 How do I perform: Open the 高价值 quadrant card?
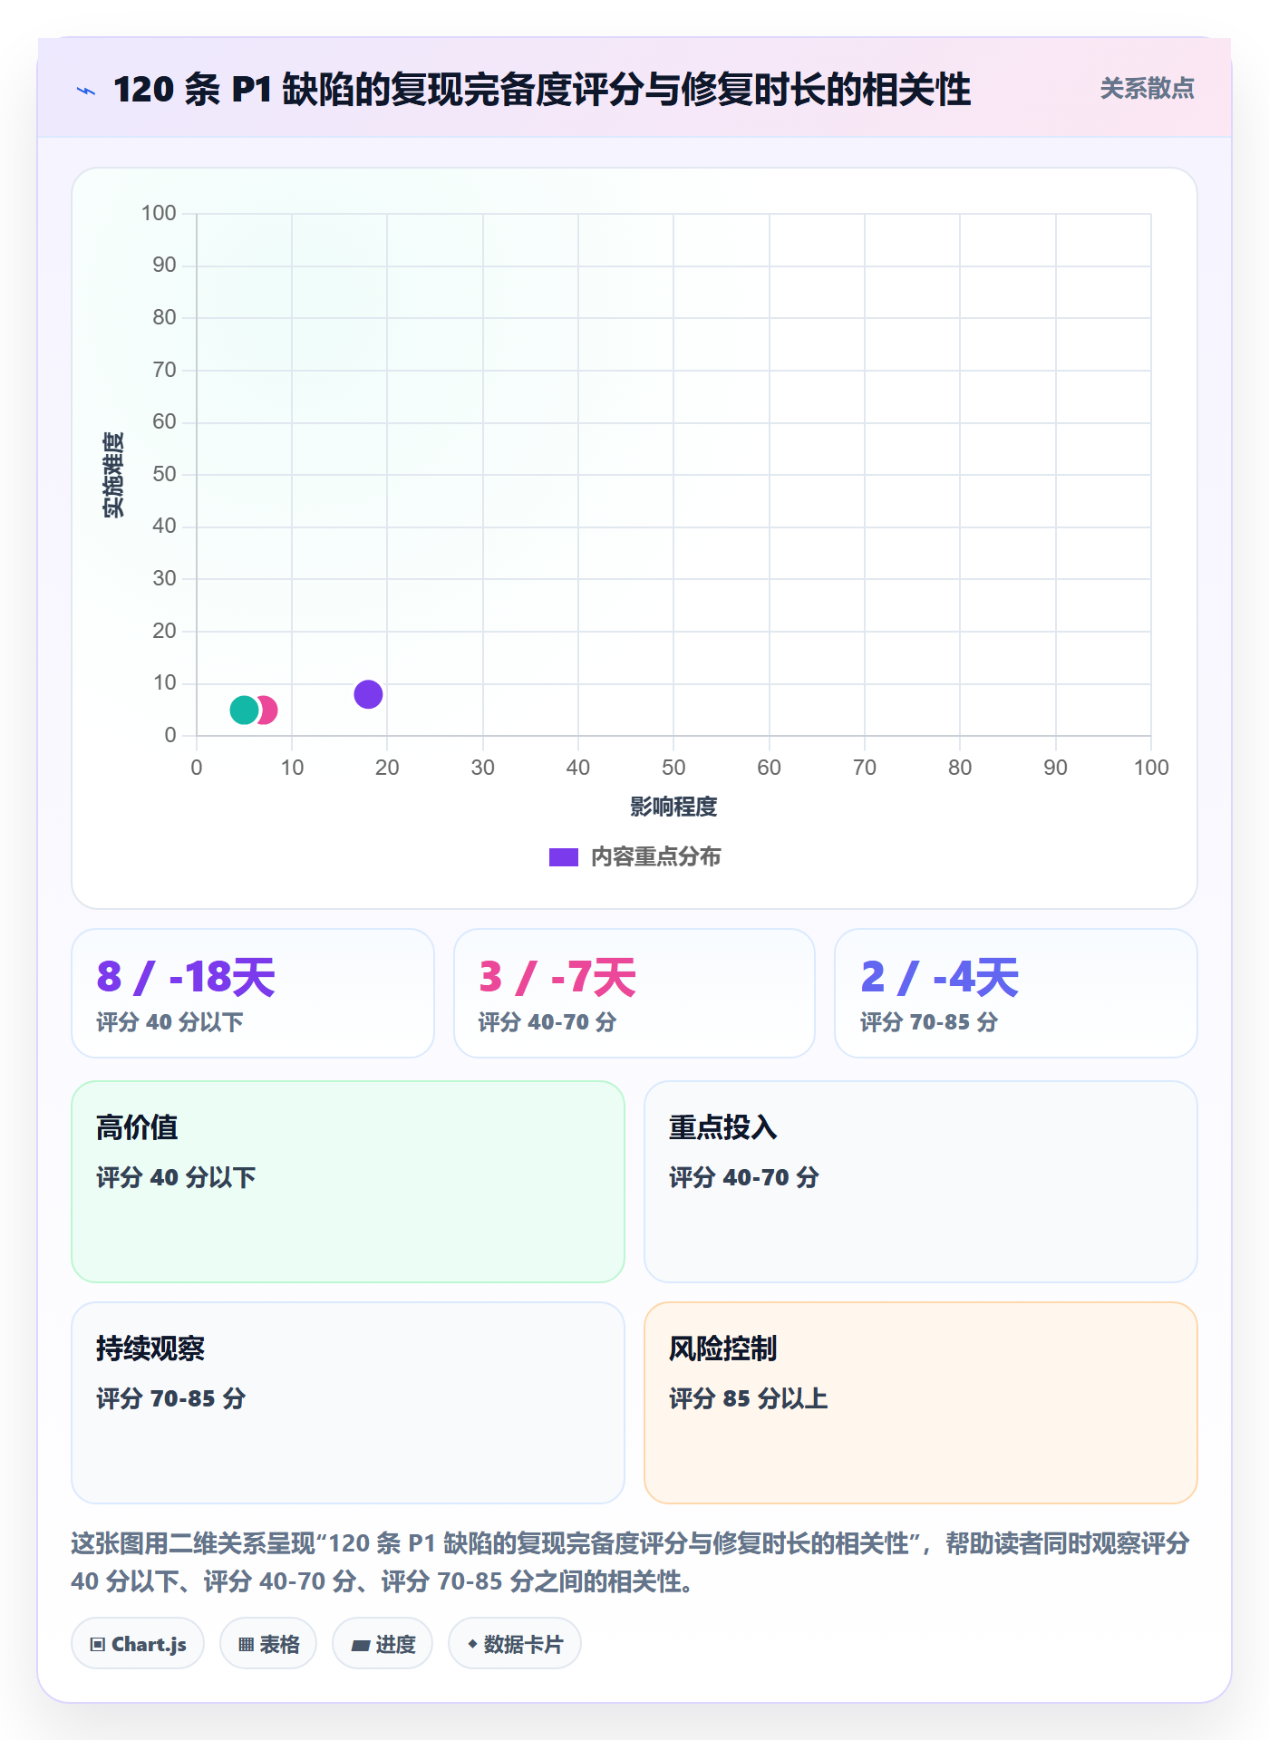click(x=348, y=1182)
